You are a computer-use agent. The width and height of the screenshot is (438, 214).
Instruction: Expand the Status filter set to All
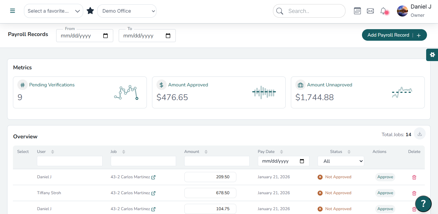point(341,161)
